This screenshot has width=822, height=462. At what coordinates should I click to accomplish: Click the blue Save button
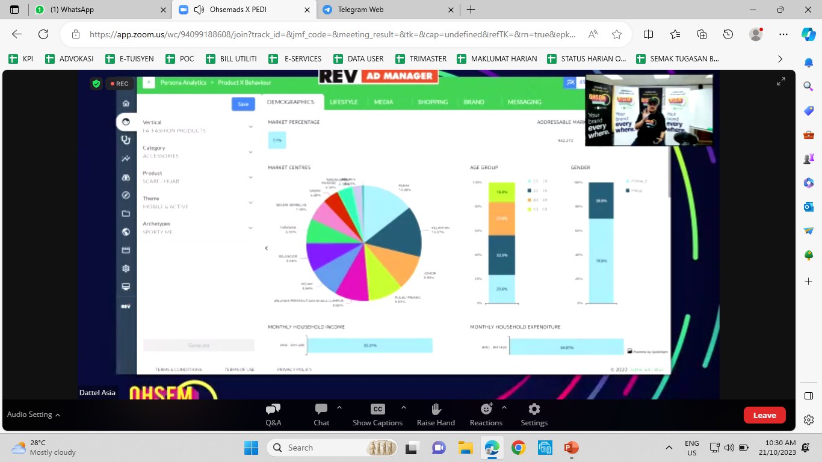pyautogui.click(x=243, y=104)
